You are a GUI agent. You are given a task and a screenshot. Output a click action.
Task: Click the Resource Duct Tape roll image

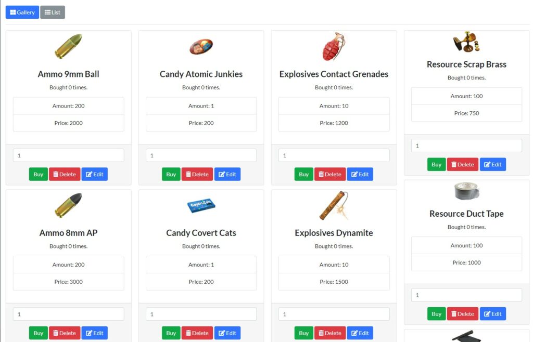[466, 191]
